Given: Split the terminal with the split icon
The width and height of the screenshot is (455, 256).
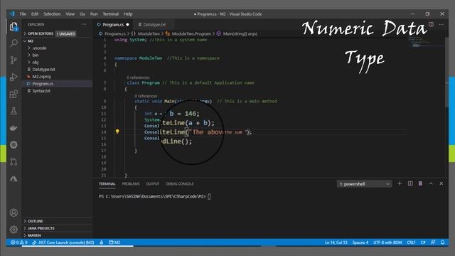Looking at the screenshot, I should click(x=410, y=183).
